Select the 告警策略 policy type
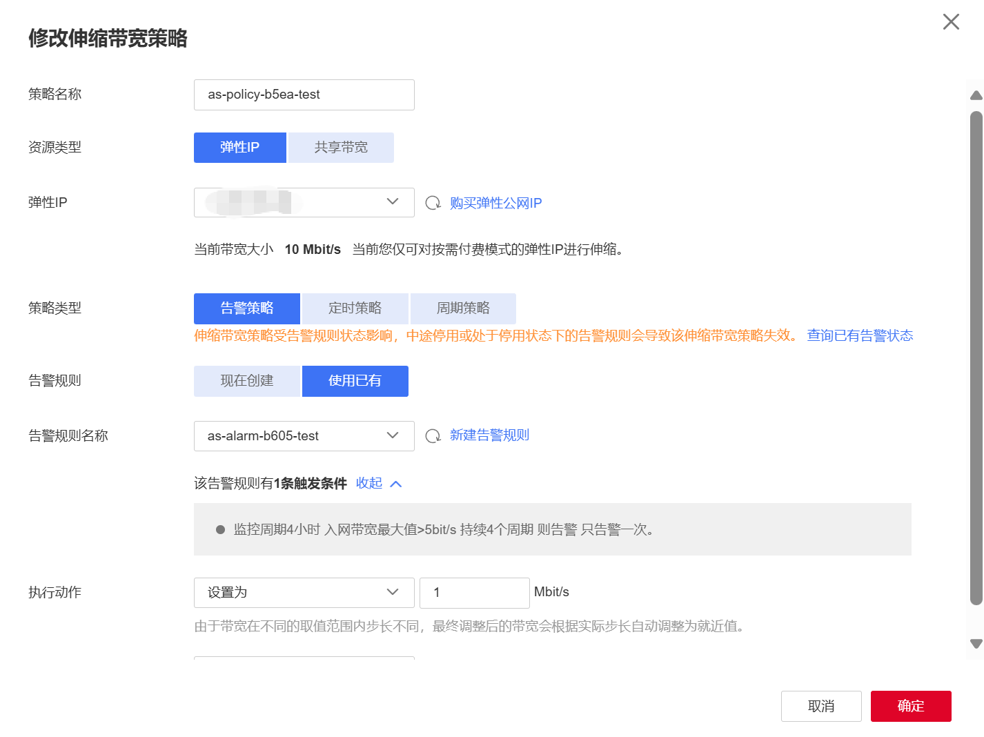The image size is (984, 737). [x=246, y=308]
